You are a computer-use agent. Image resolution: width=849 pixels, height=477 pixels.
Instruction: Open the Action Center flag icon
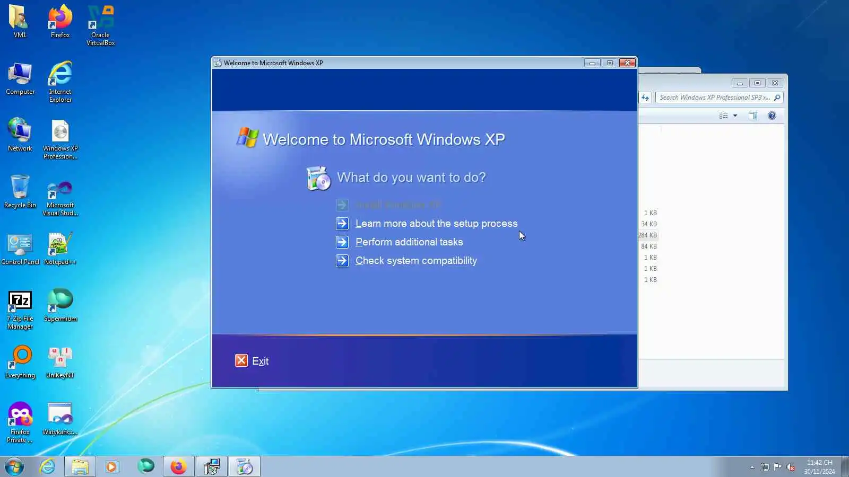(777, 467)
